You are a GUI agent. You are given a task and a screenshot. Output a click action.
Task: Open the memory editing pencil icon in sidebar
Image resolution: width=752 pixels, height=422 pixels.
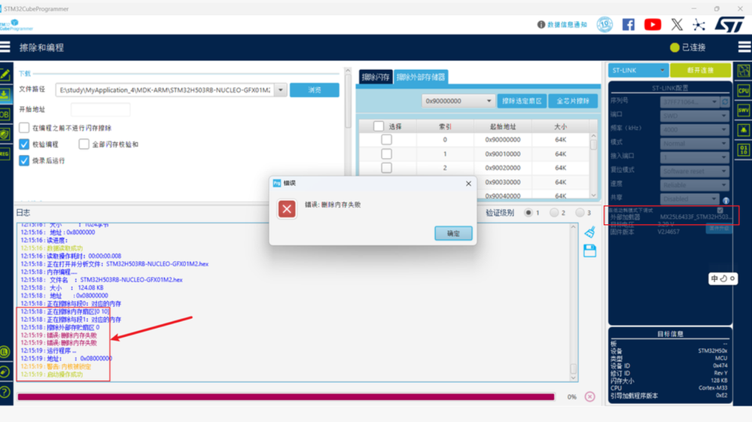click(x=5, y=74)
